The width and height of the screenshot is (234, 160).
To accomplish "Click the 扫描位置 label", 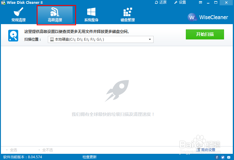I will pos(33,39).
